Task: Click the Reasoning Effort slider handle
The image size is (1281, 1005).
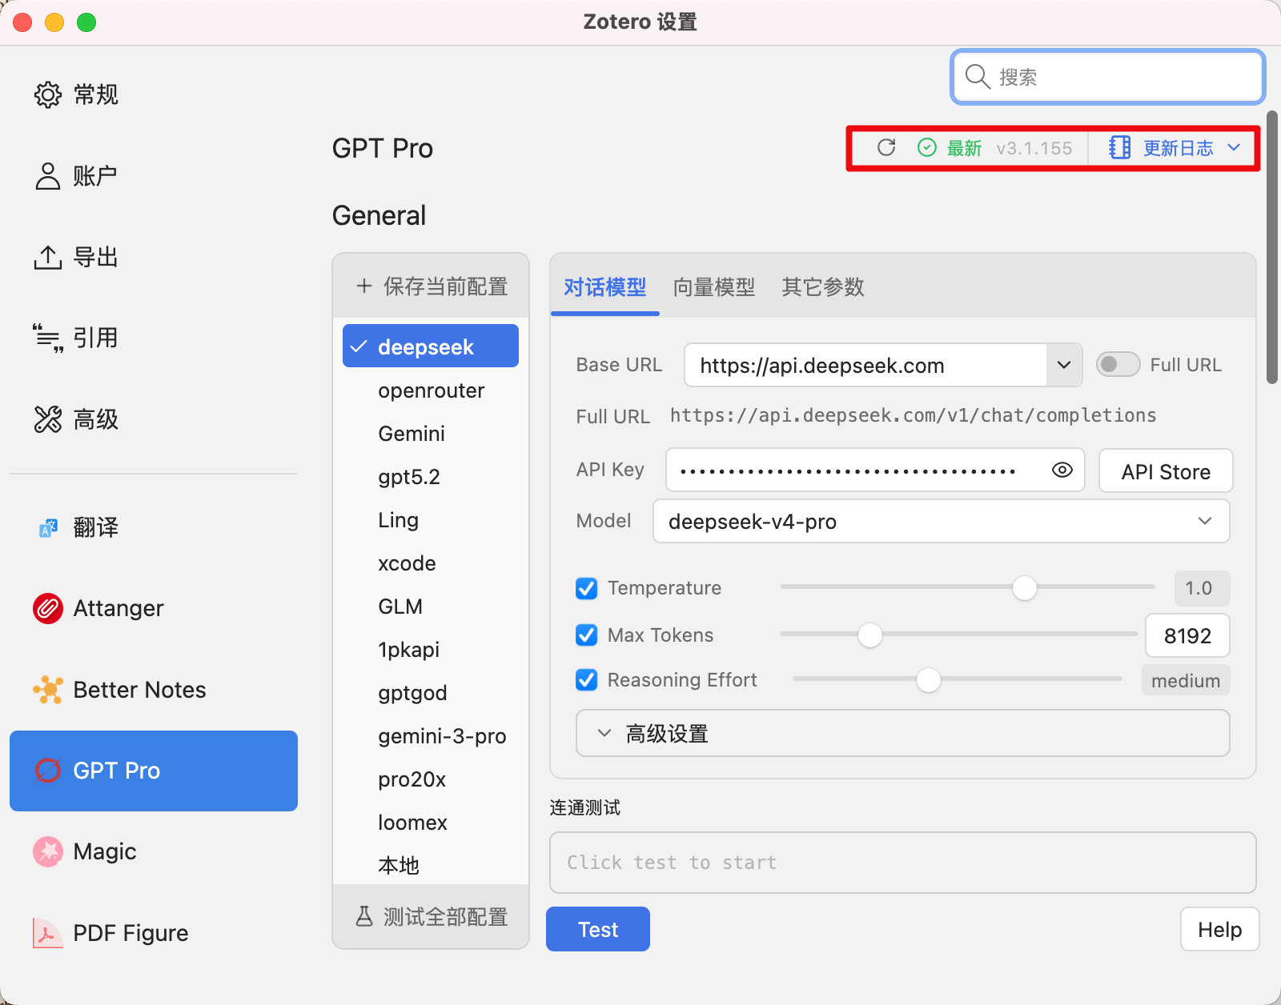Action: click(x=928, y=680)
